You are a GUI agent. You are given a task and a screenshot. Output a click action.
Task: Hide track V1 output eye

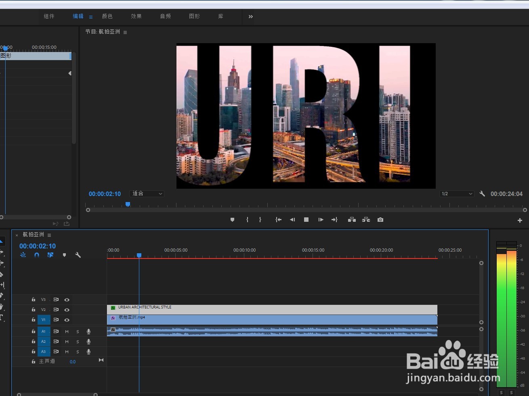(x=67, y=320)
